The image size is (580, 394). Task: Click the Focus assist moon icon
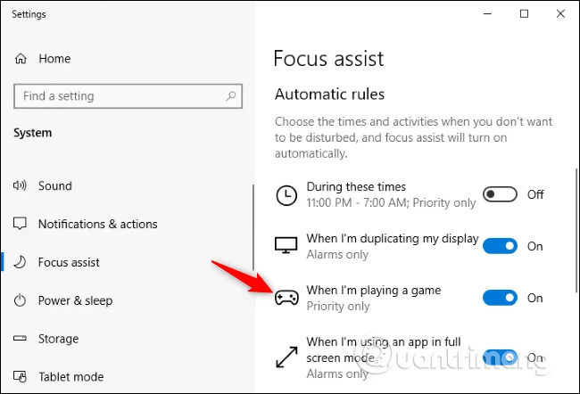[20, 262]
